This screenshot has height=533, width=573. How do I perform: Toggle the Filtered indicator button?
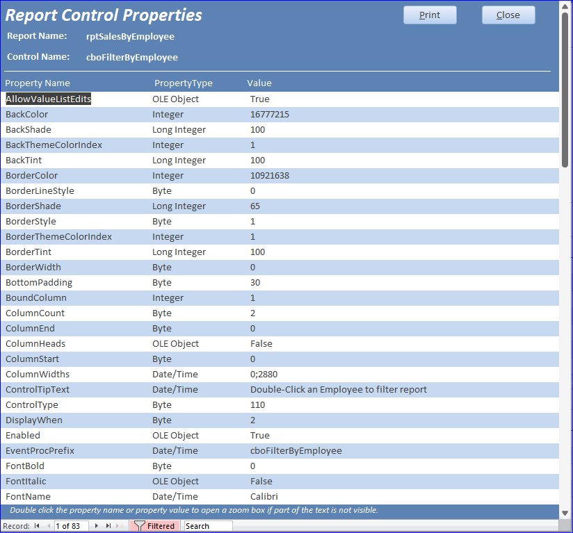(154, 525)
